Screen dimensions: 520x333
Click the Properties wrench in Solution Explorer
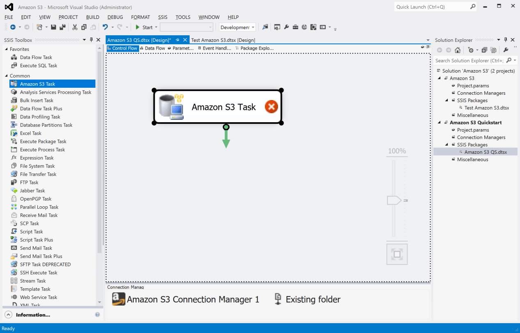506,50
